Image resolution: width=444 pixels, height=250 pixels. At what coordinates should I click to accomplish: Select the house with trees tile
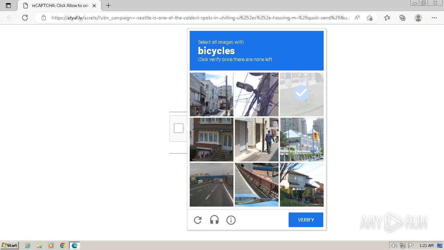tap(302, 185)
